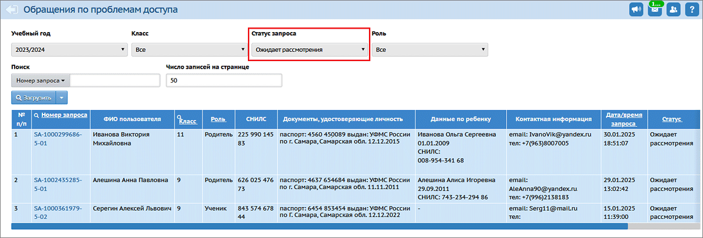Expand arrow next to Загрузить button
Screen dimensions: 703x238
tap(62, 98)
